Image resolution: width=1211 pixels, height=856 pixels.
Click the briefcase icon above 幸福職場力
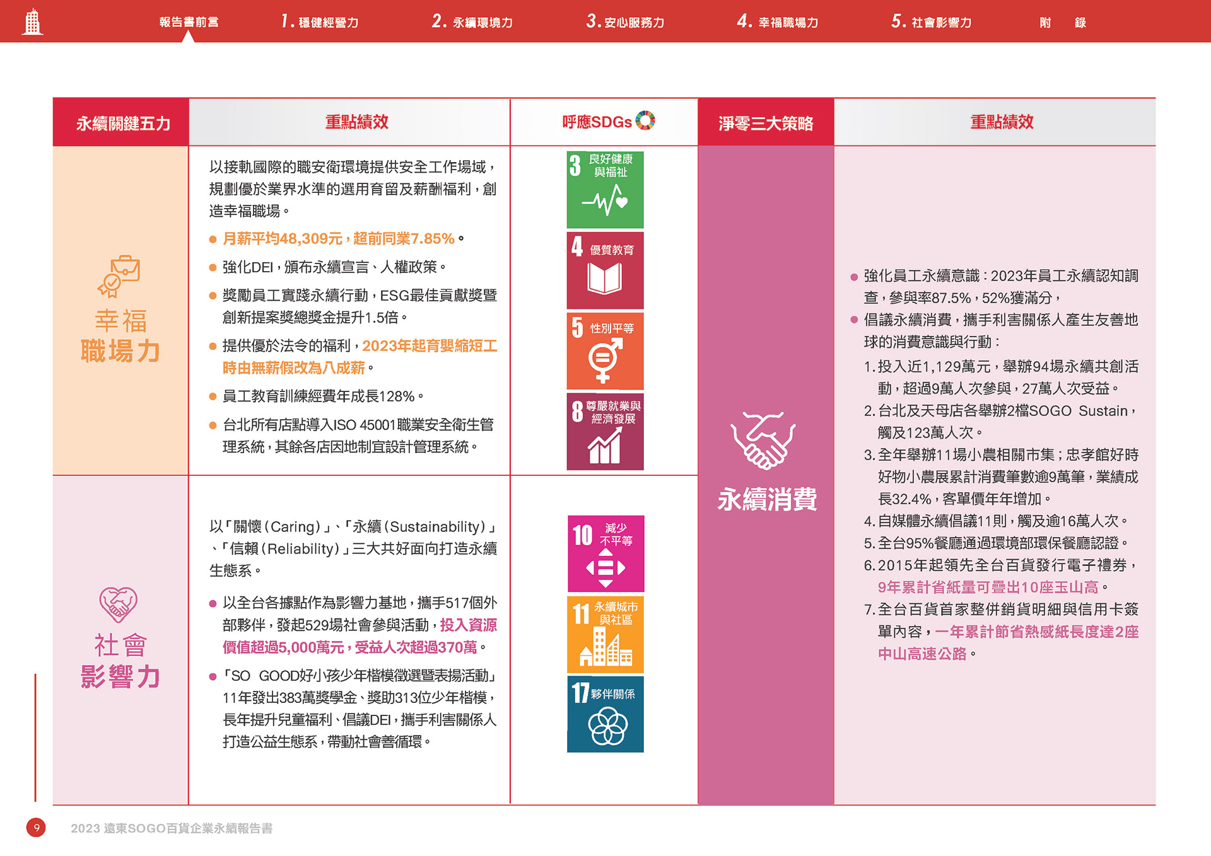pyautogui.click(x=119, y=276)
